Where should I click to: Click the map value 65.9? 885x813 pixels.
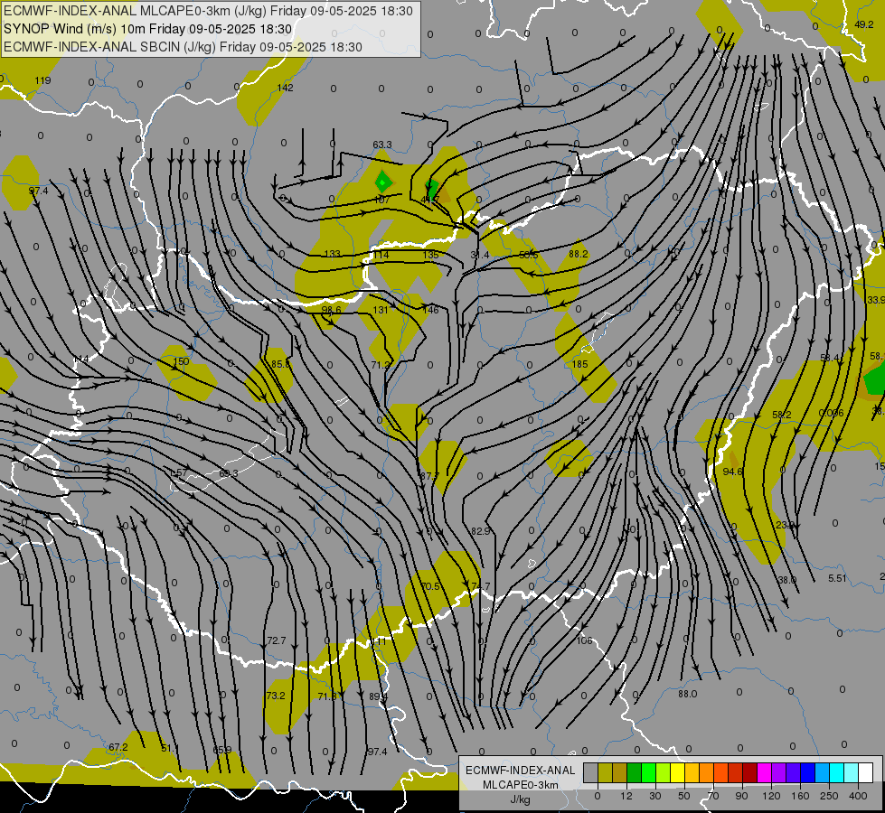click(221, 750)
